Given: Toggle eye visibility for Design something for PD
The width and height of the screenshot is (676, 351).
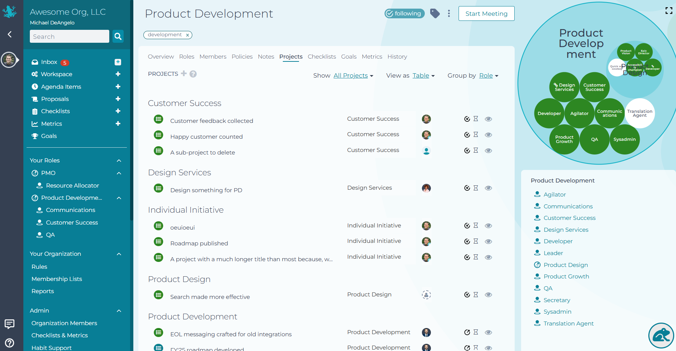Looking at the screenshot, I should pyautogui.click(x=488, y=188).
